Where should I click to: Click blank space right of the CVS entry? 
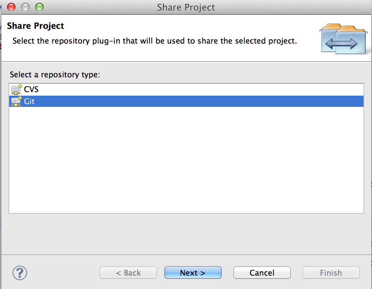tap(201, 89)
